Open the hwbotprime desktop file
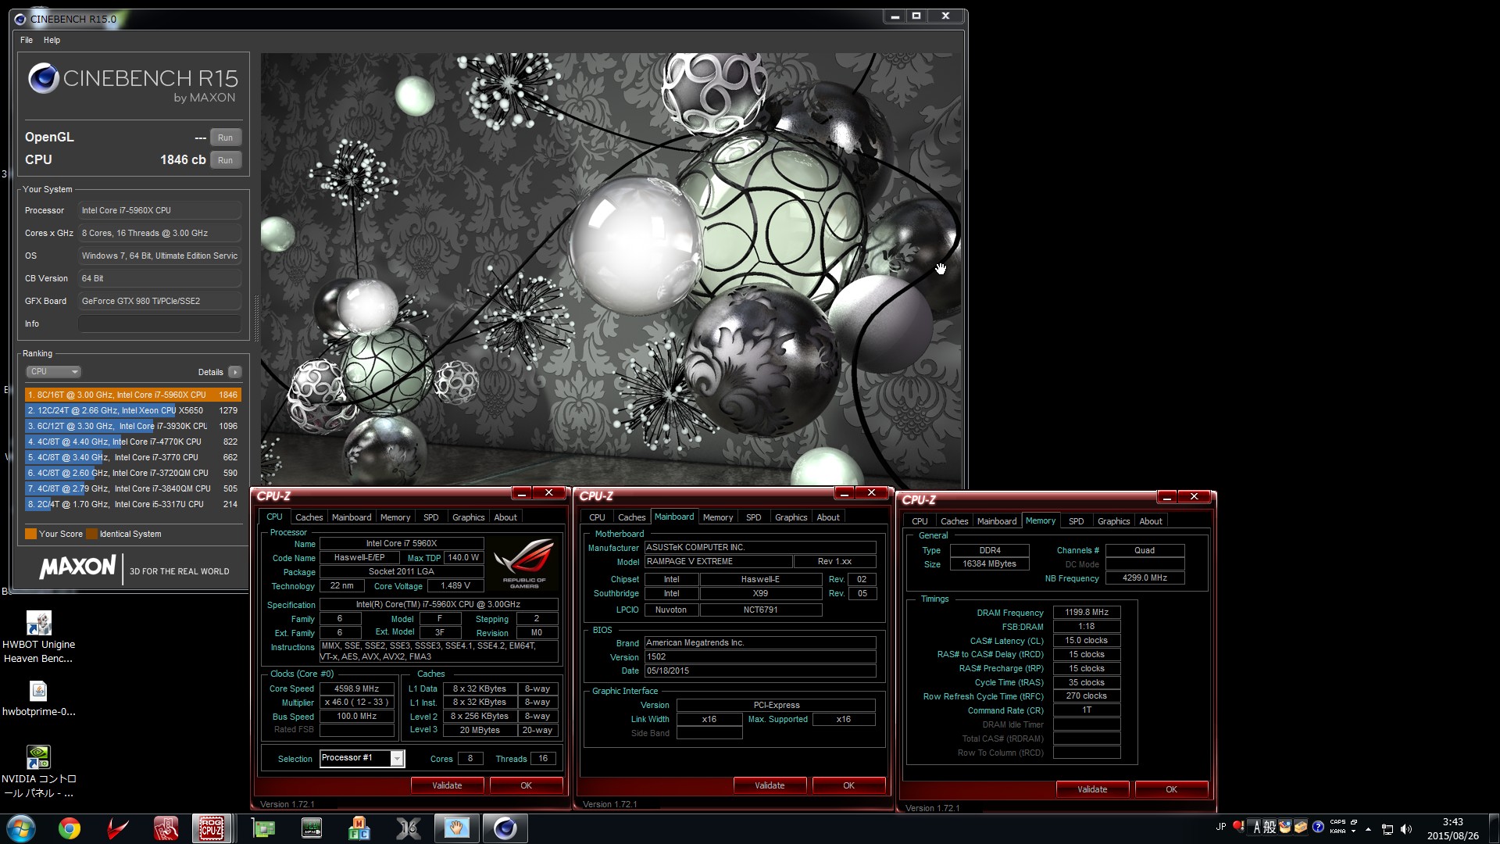1500x844 pixels. pos(38,699)
